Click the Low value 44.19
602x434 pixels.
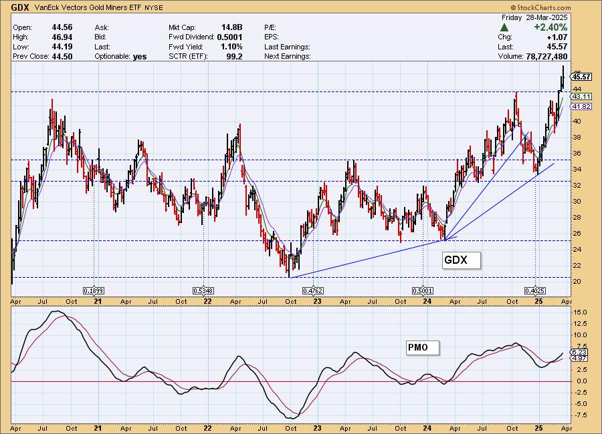click(x=62, y=46)
